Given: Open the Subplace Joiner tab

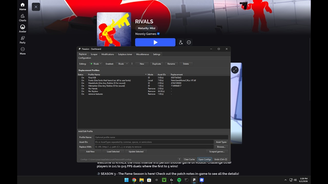Looking at the screenshot, I should (125, 54).
